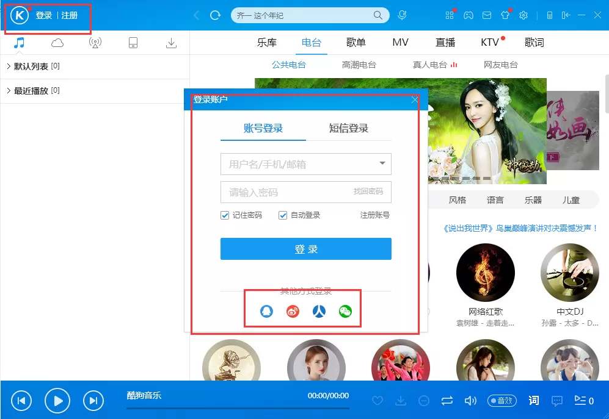Select the 账号登录 tab
The width and height of the screenshot is (609, 419).
pos(263,129)
